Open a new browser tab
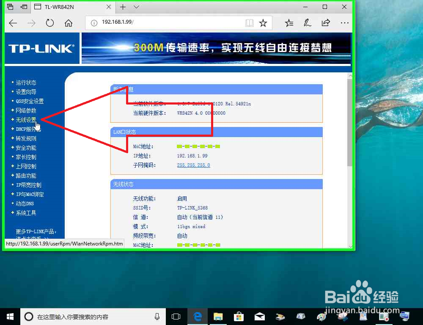The image size is (423, 325). (x=123, y=7)
